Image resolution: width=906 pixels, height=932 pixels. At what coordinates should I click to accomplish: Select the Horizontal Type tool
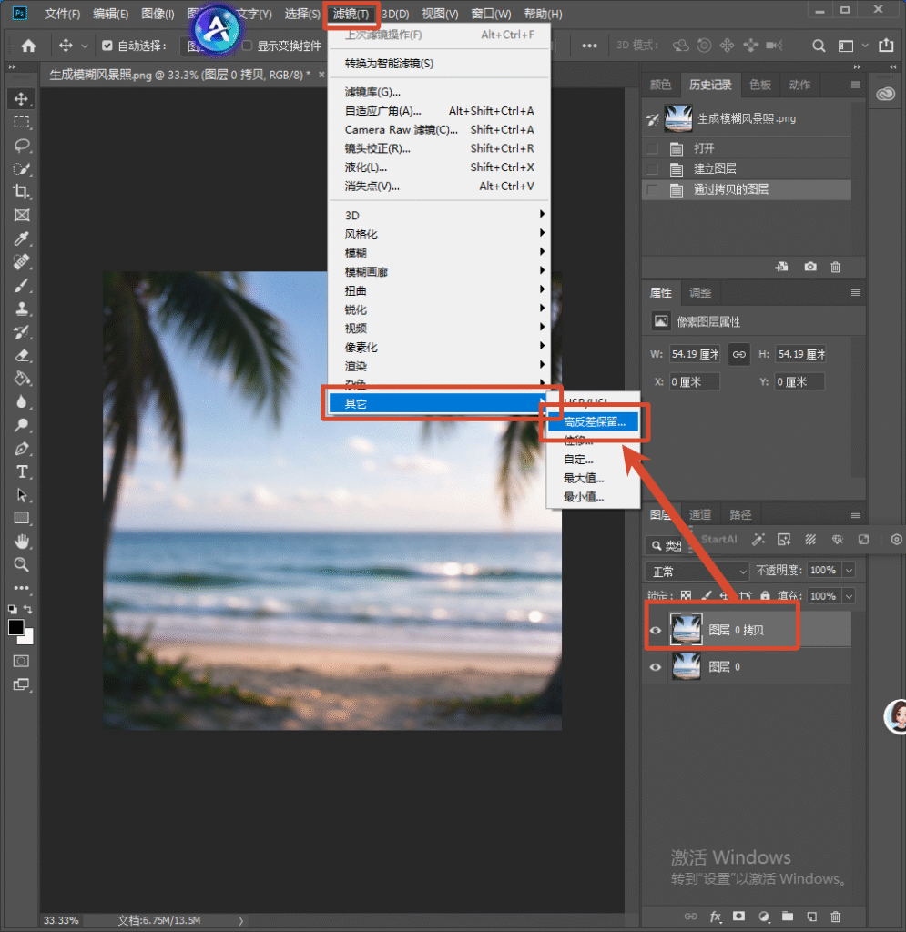tap(22, 472)
